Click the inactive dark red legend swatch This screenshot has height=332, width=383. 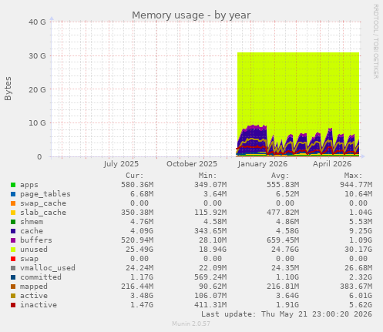pyautogui.click(x=13, y=305)
